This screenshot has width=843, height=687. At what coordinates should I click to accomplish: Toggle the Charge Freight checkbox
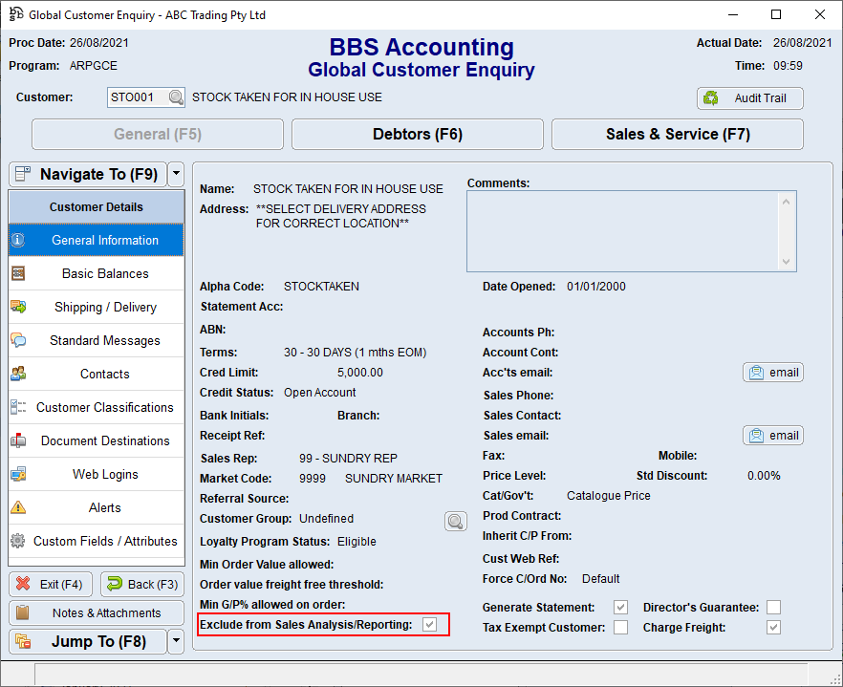pyautogui.click(x=773, y=628)
